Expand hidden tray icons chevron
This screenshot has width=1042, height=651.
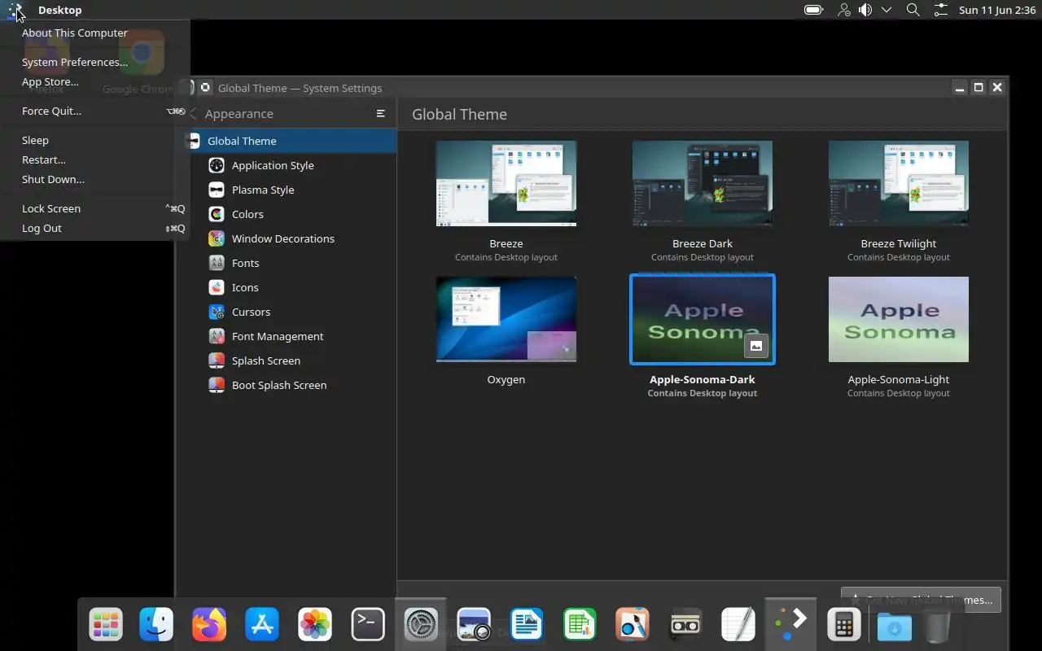tap(887, 10)
